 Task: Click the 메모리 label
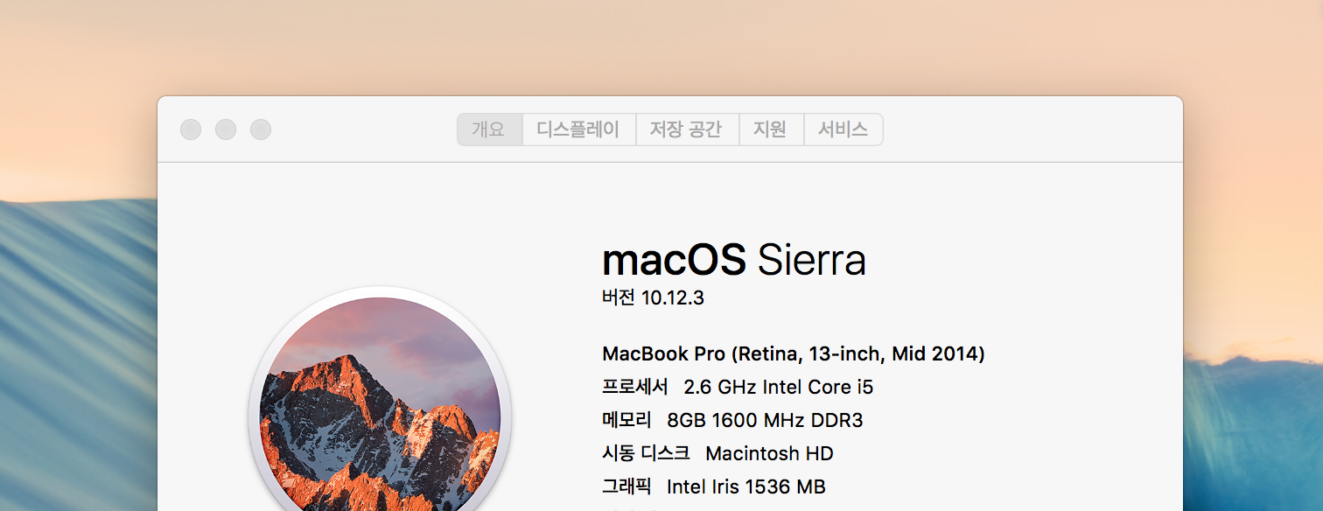click(626, 420)
